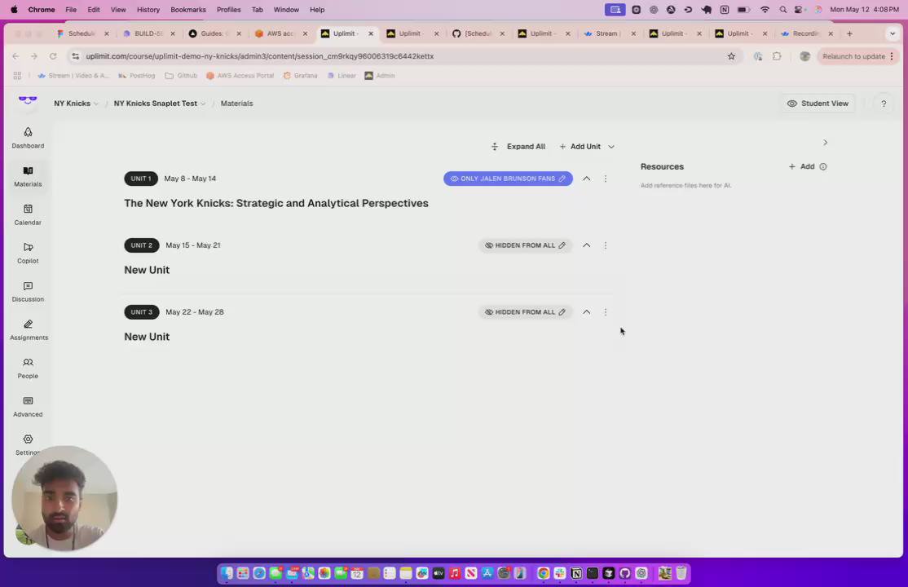The image size is (908, 587).
Task: Change Unit 2 Hidden From All visibility
Action: [525, 245]
